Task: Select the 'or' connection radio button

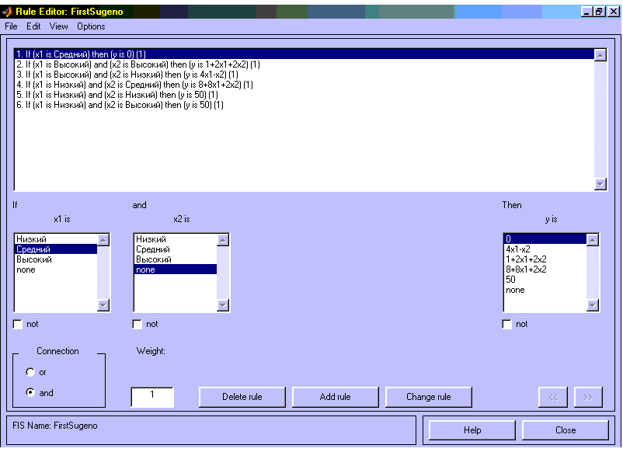Action: [30, 372]
